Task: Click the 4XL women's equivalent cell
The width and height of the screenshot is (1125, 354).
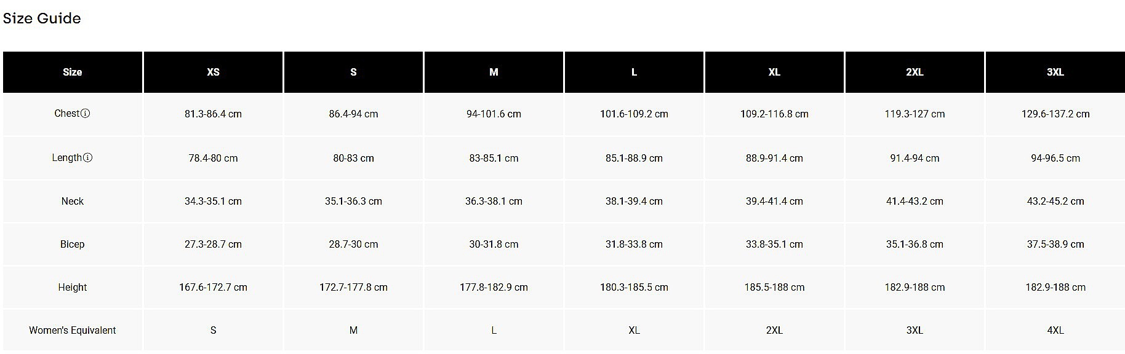Action: tap(1055, 331)
